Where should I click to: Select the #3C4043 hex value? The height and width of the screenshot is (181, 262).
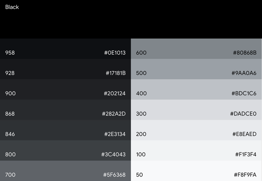tap(113, 155)
